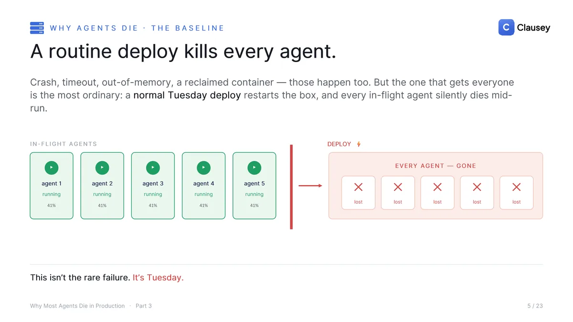Click the Clausey logo icon
The width and height of the screenshot is (573, 322).
(x=506, y=27)
